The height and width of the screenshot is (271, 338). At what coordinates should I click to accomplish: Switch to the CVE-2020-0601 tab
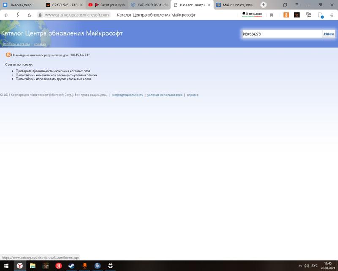tap(150, 5)
